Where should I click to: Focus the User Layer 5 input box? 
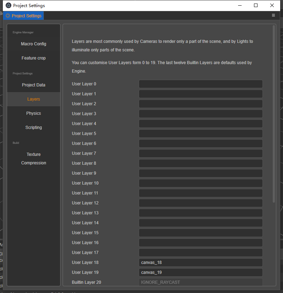[201, 134]
